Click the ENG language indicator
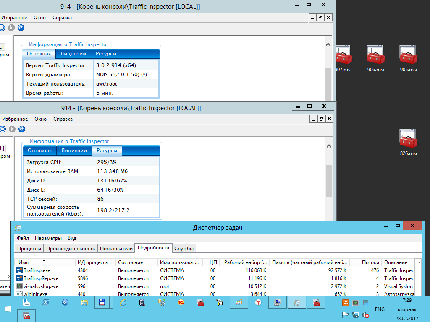This screenshot has width=430, height=322. point(380,309)
